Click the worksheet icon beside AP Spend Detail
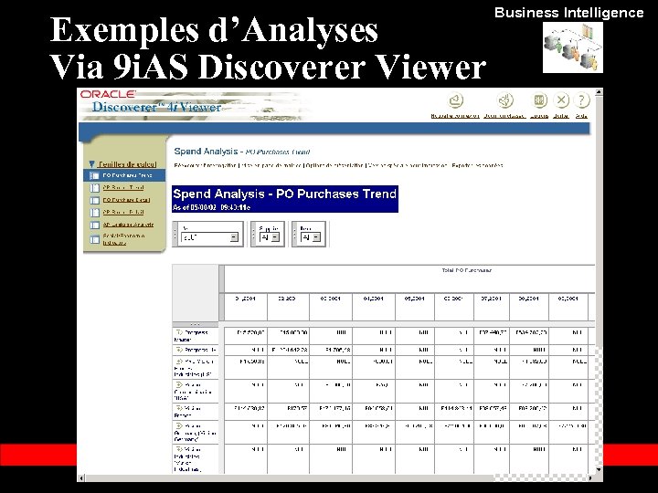This screenshot has width=658, height=493. 94,213
